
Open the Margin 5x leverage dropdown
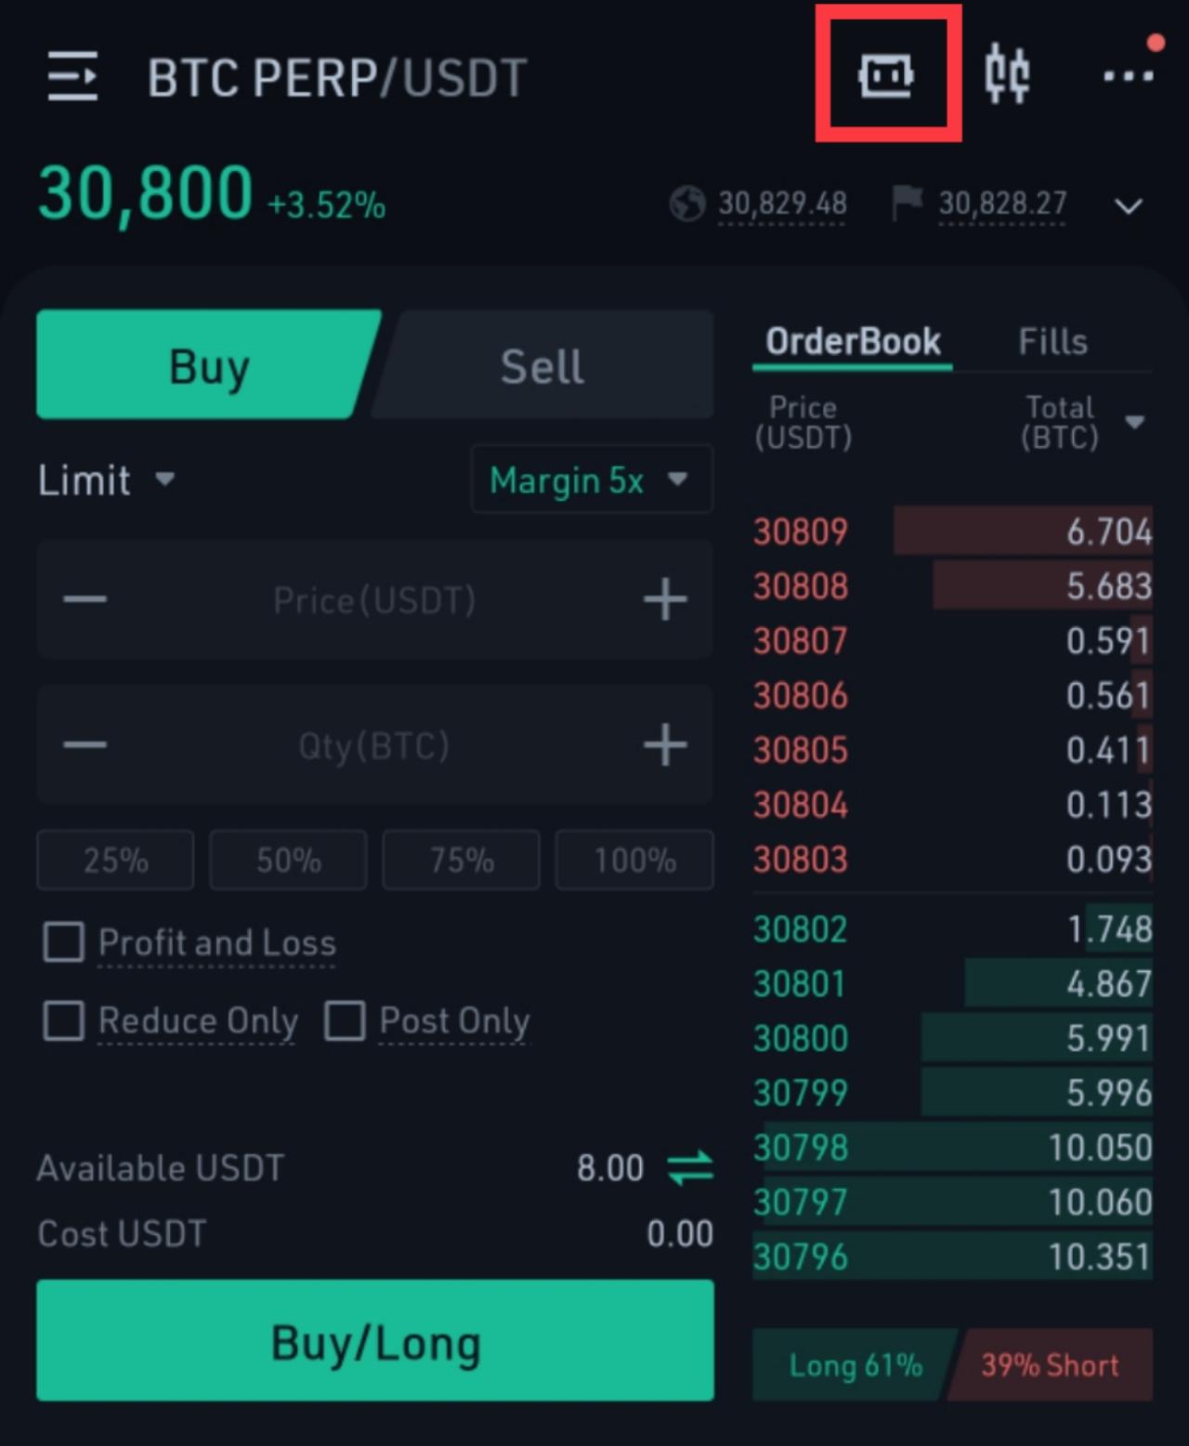592,480
